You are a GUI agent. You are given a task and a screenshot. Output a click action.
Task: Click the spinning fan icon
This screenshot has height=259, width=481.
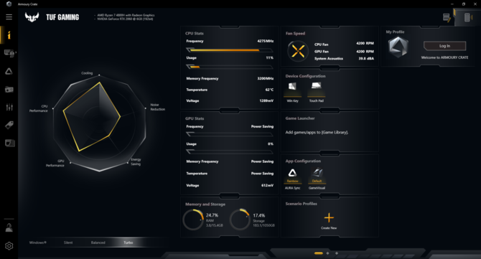pos(298,51)
